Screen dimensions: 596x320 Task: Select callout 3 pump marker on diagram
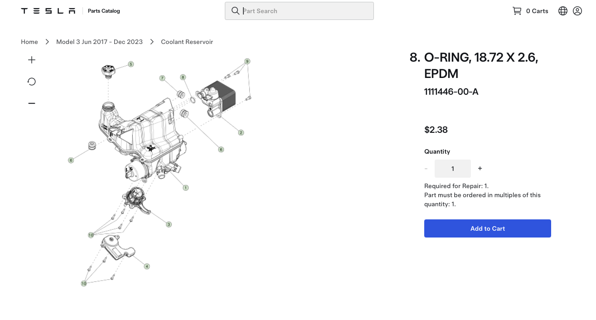pos(169,224)
